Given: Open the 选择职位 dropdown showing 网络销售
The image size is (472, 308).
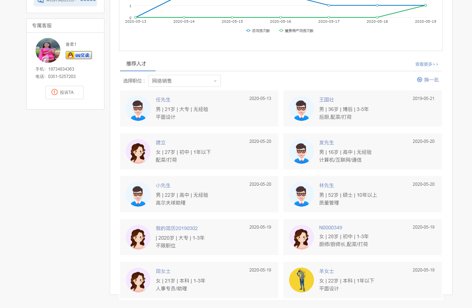Looking at the screenshot, I should point(184,81).
